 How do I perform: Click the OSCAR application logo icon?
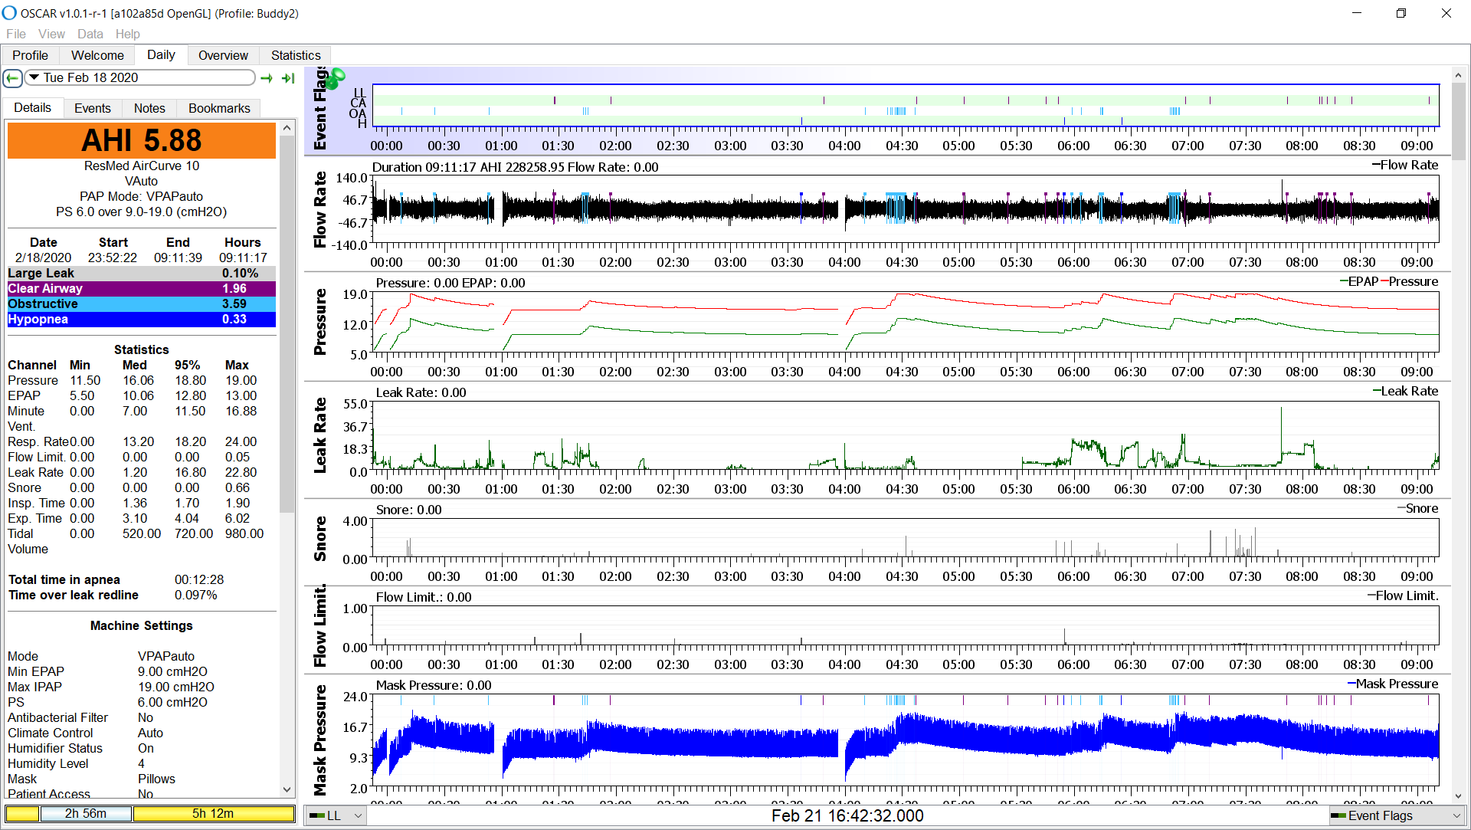coord(9,13)
